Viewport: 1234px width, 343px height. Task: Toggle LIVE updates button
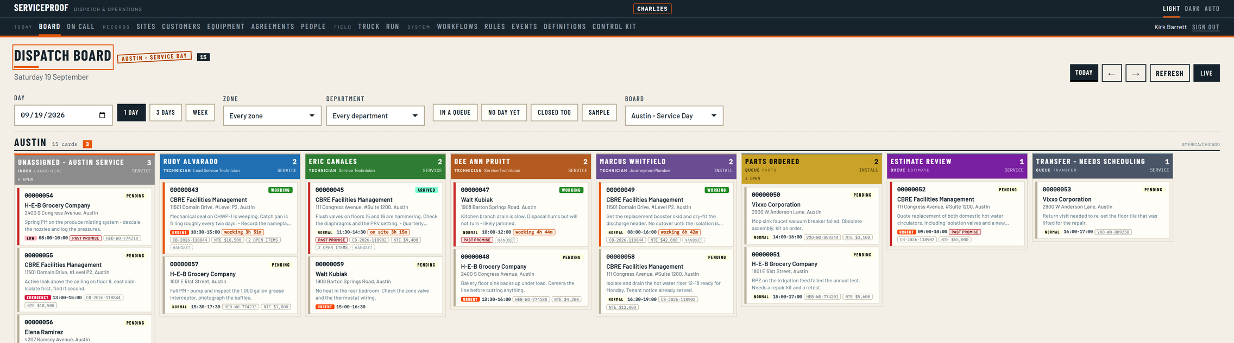(x=1206, y=73)
